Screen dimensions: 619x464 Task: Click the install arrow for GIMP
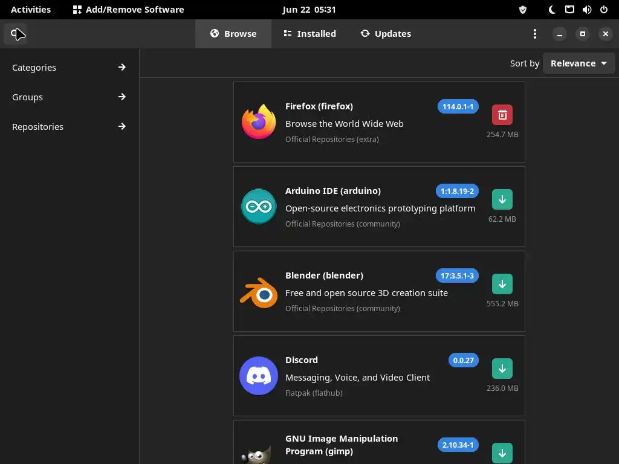click(502, 453)
